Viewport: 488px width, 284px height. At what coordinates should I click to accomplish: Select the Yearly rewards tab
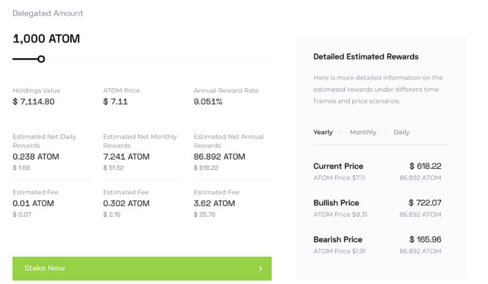click(323, 132)
